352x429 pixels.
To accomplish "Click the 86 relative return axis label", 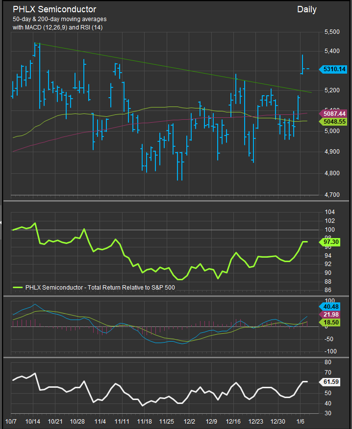I will pyautogui.click(x=328, y=290).
